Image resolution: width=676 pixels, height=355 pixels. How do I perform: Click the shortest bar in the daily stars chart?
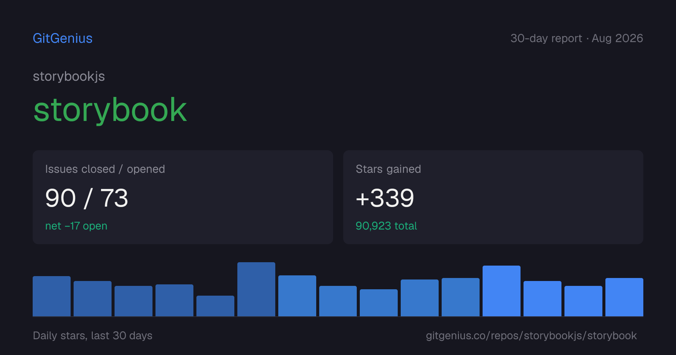[x=215, y=306]
